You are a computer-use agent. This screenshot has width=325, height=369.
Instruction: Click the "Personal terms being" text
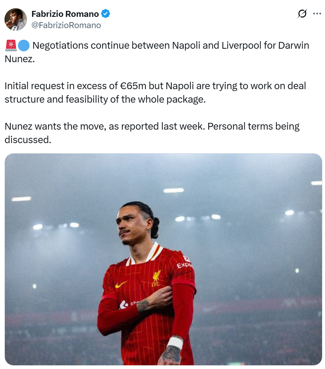(254, 126)
